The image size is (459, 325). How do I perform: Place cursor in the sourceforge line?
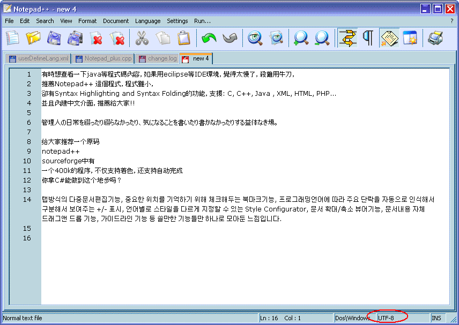[68, 161]
